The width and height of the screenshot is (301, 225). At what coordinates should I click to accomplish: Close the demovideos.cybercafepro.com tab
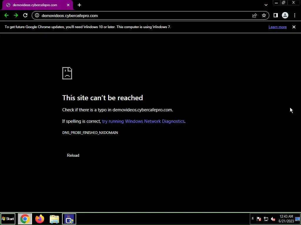(68, 5)
